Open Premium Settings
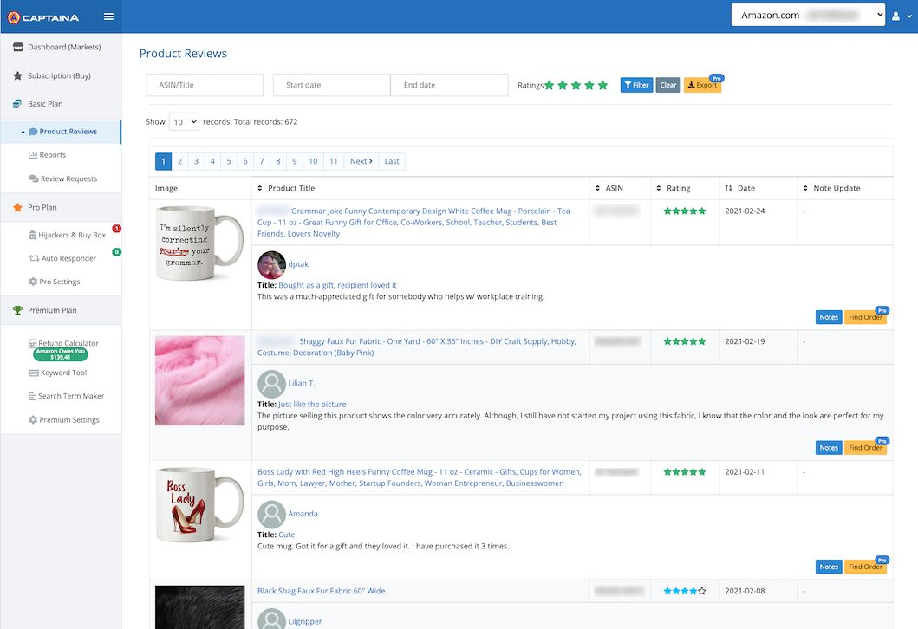Image resolution: width=918 pixels, height=629 pixels. point(64,419)
